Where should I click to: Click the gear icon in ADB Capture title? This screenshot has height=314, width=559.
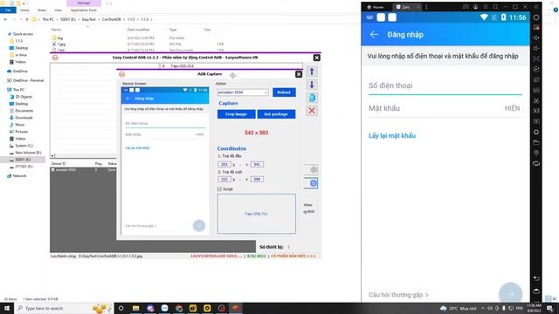pos(233,75)
